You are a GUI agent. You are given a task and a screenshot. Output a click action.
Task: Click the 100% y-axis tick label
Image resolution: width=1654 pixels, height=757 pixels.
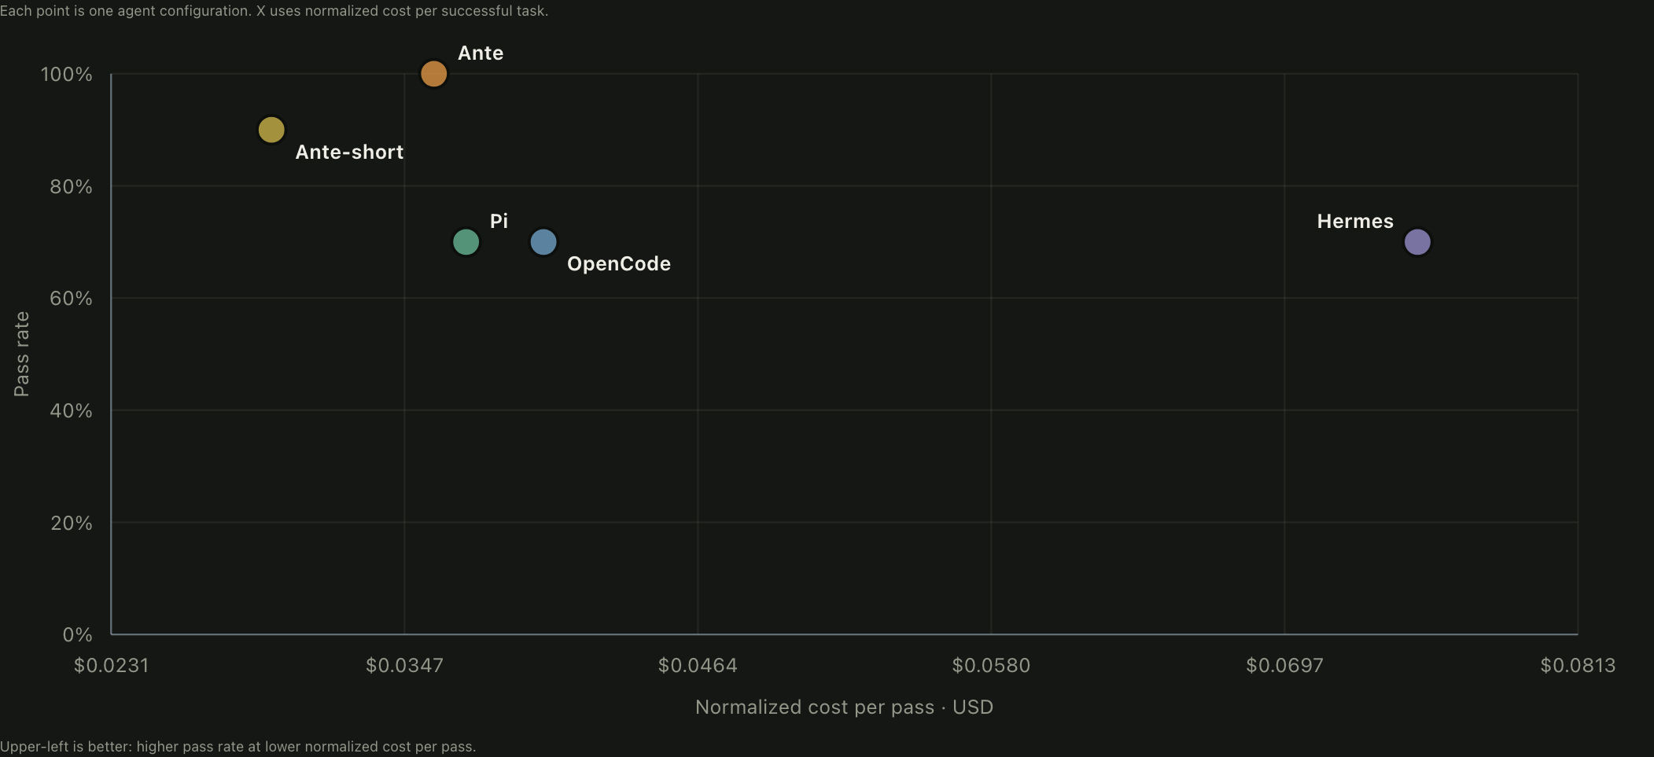click(x=67, y=75)
